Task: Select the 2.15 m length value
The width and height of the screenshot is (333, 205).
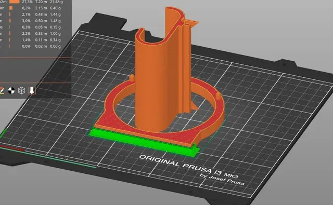Action: coord(41,8)
